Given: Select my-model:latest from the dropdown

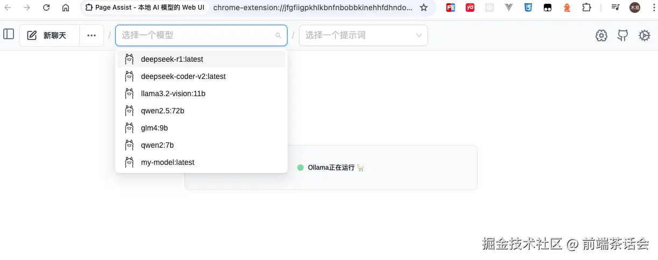Looking at the screenshot, I should pyautogui.click(x=201, y=162).
